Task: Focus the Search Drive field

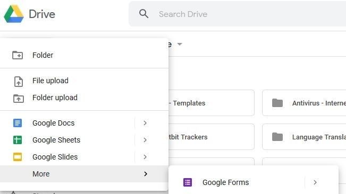Action: pyautogui.click(x=237, y=14)
